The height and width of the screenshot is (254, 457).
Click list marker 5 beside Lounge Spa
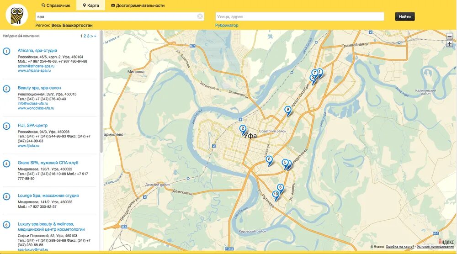[6, 196]
